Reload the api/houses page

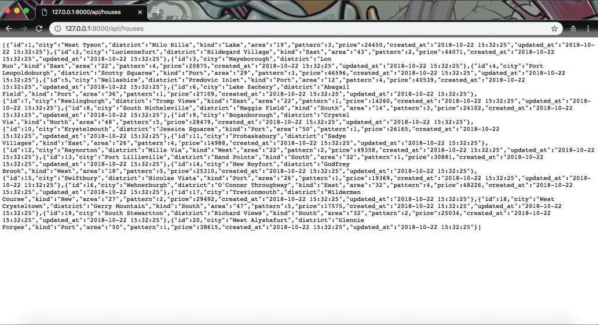pos(39,29)
